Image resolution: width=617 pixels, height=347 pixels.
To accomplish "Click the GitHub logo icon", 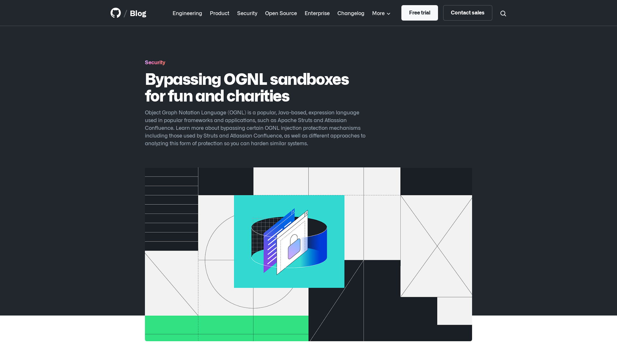I will [116, 13].
